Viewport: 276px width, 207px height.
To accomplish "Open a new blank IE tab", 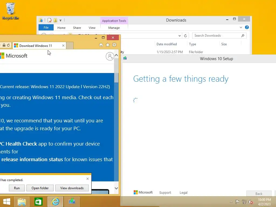I will coord(70,46).
